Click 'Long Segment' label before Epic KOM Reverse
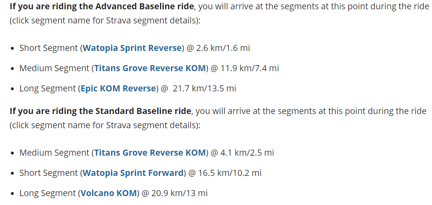The image size is (432, 205). (47, 88)
